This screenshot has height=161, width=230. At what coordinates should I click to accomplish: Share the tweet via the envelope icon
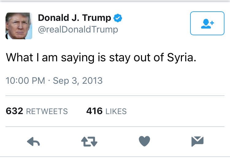click(197, 141)
